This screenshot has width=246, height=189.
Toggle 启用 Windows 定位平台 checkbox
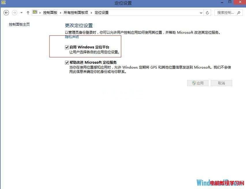(x=67, y=47)
